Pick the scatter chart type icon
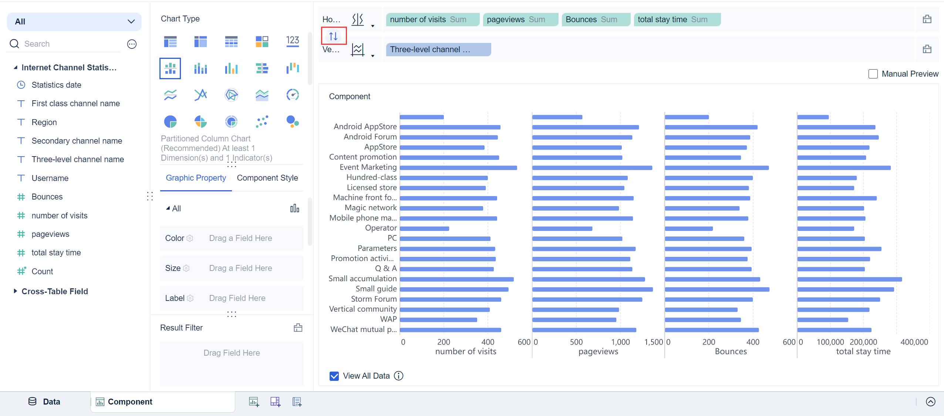 click(x=262, y=121)
